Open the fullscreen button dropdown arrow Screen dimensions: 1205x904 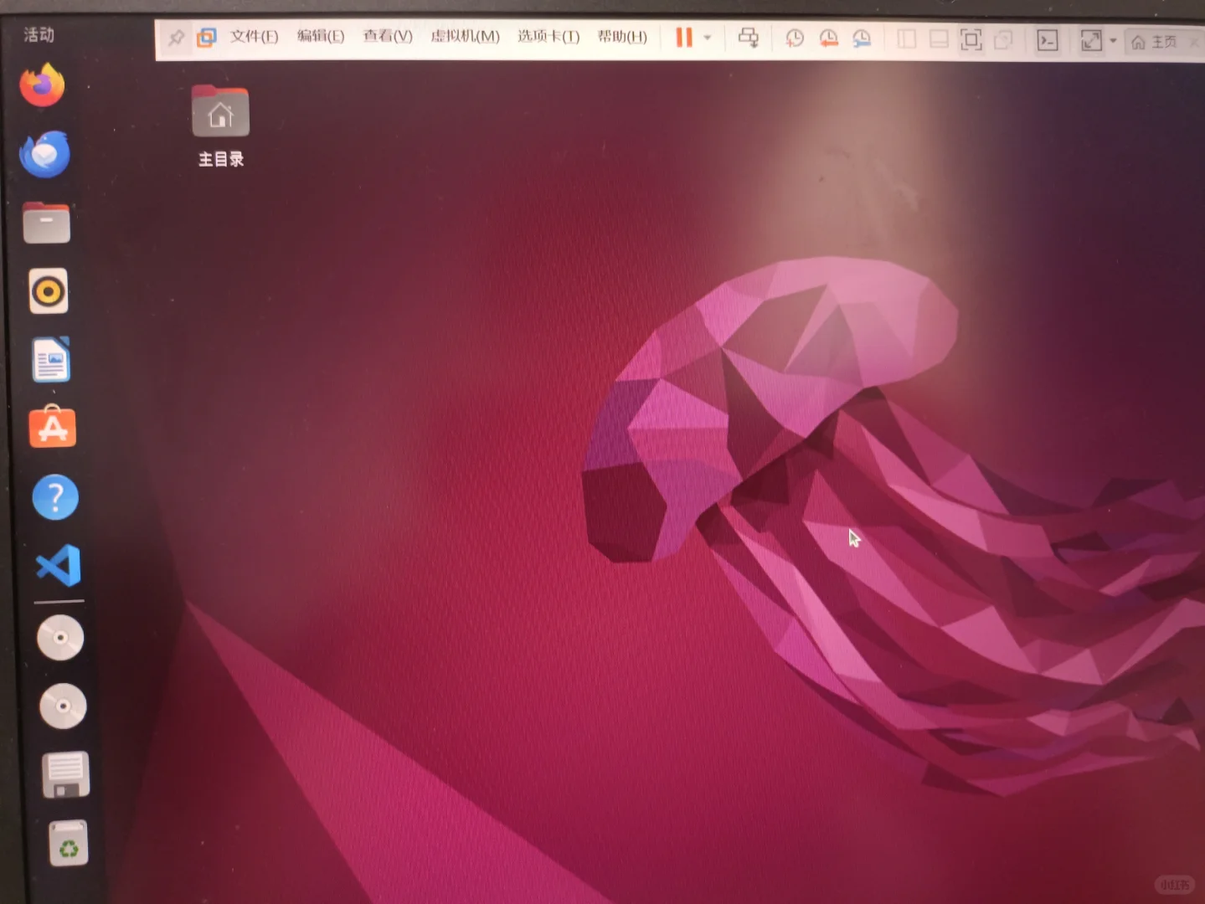(1114, 39)
